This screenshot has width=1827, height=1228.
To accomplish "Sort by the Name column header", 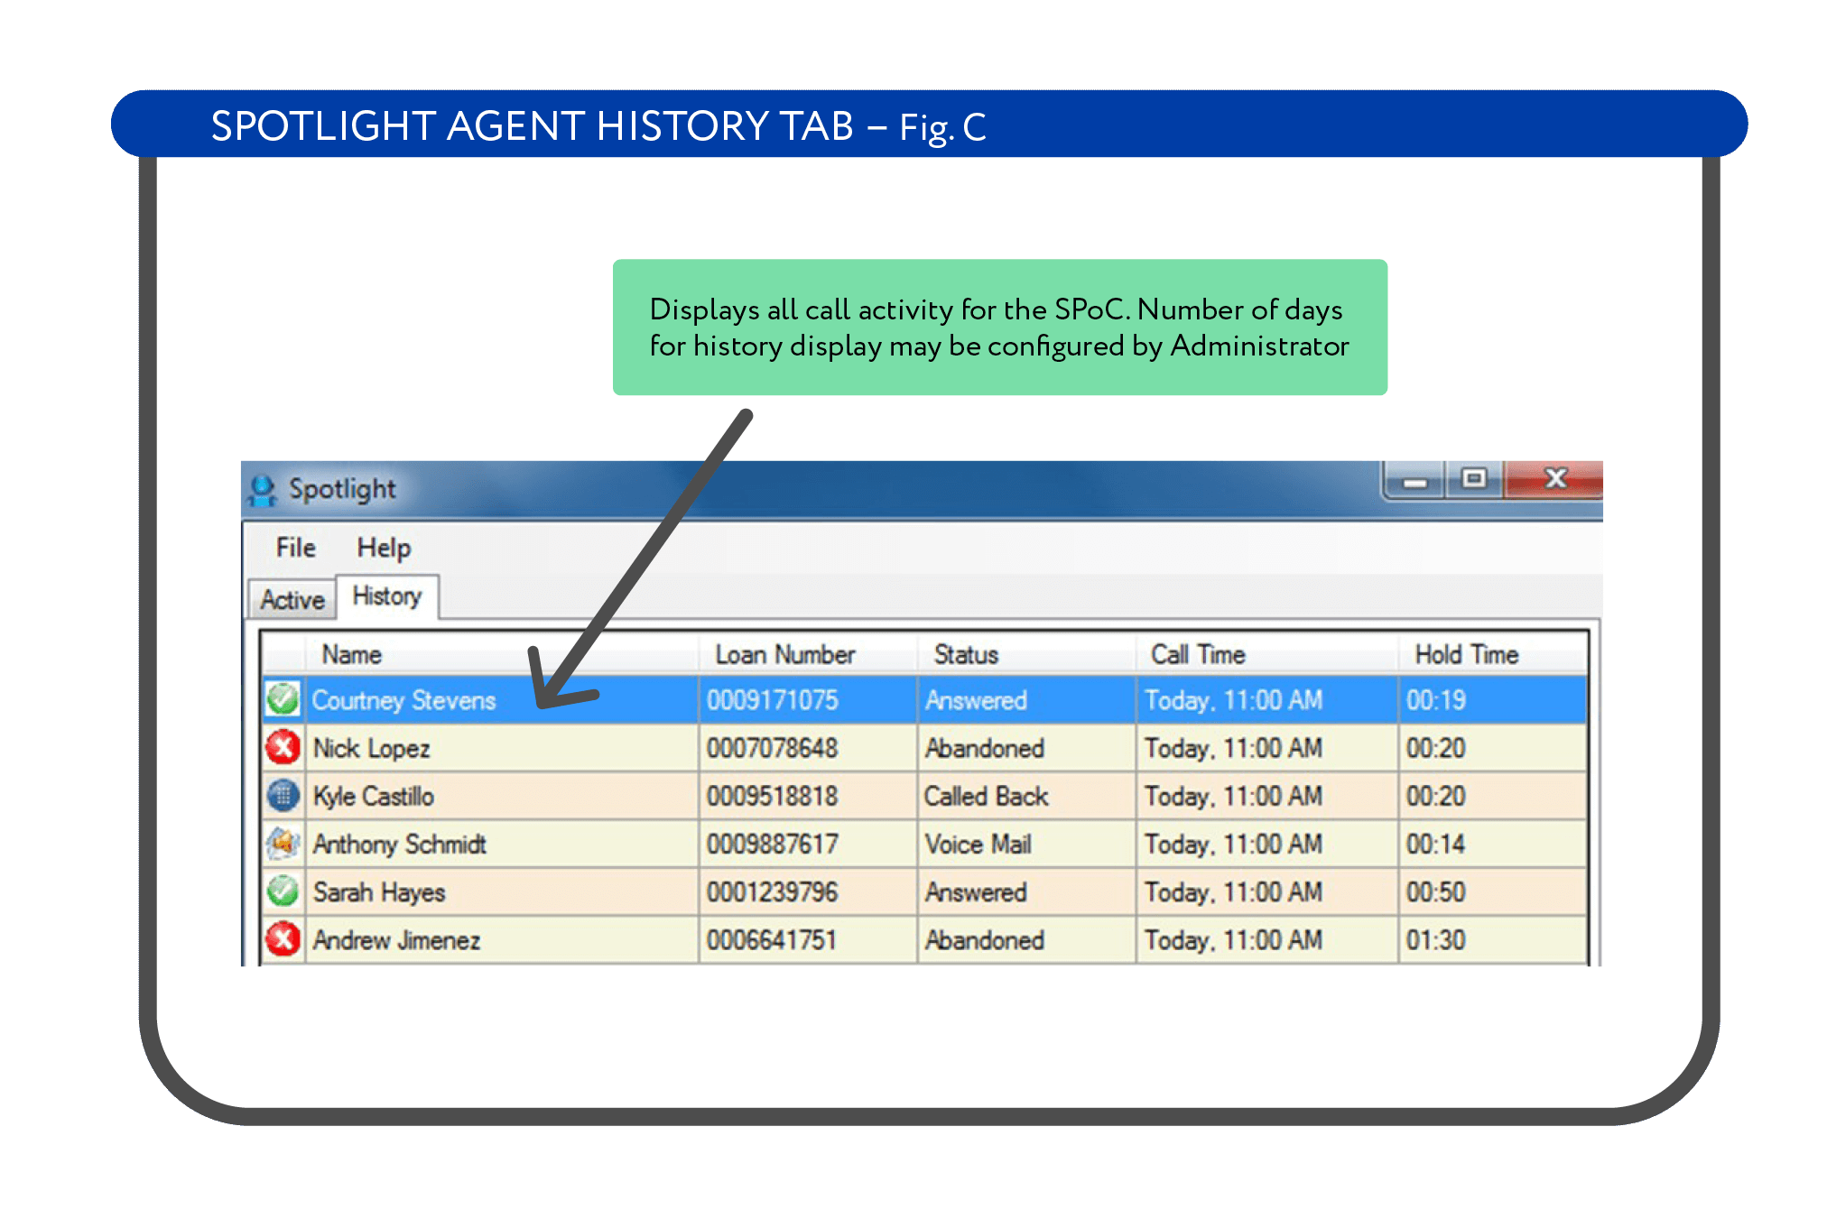I will pyautogui.click(x=502, y=654).
